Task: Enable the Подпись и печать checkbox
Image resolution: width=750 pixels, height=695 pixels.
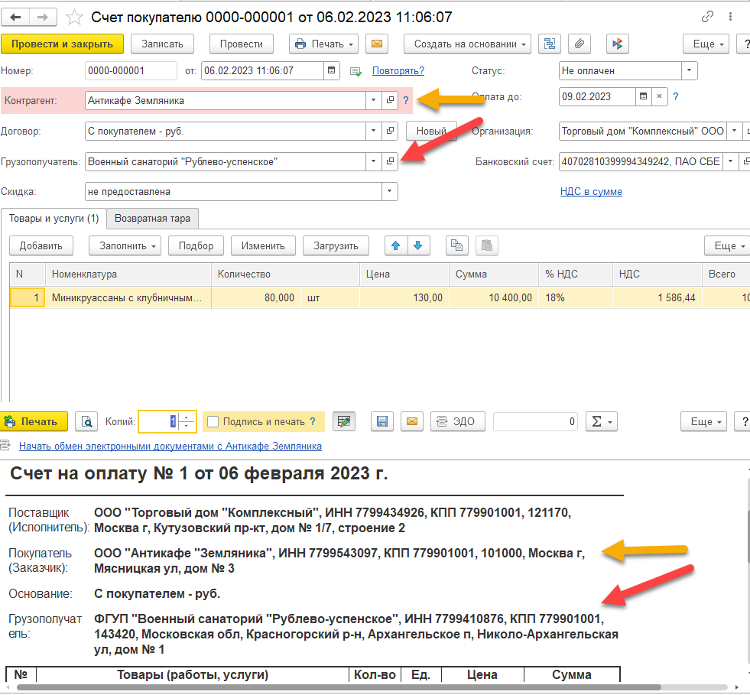Action: [x=213, y=422]
